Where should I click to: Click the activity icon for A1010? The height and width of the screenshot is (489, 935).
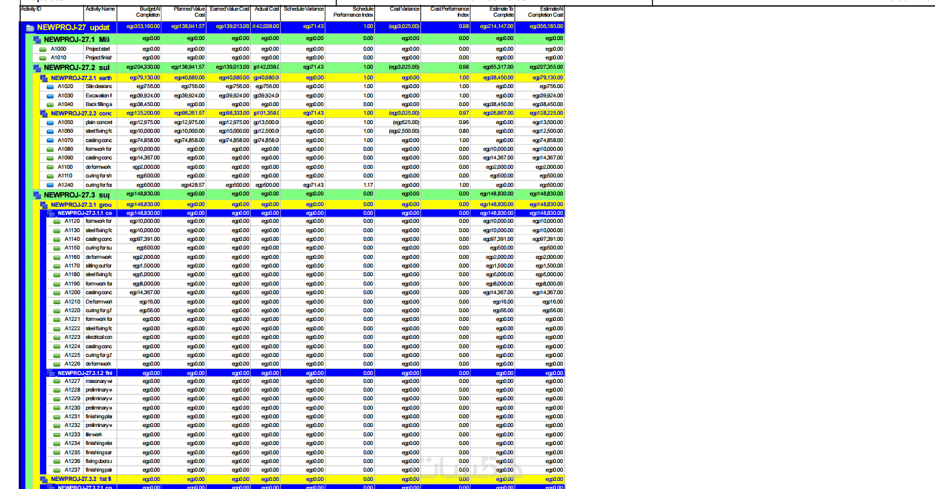click(x=43, y=58)
